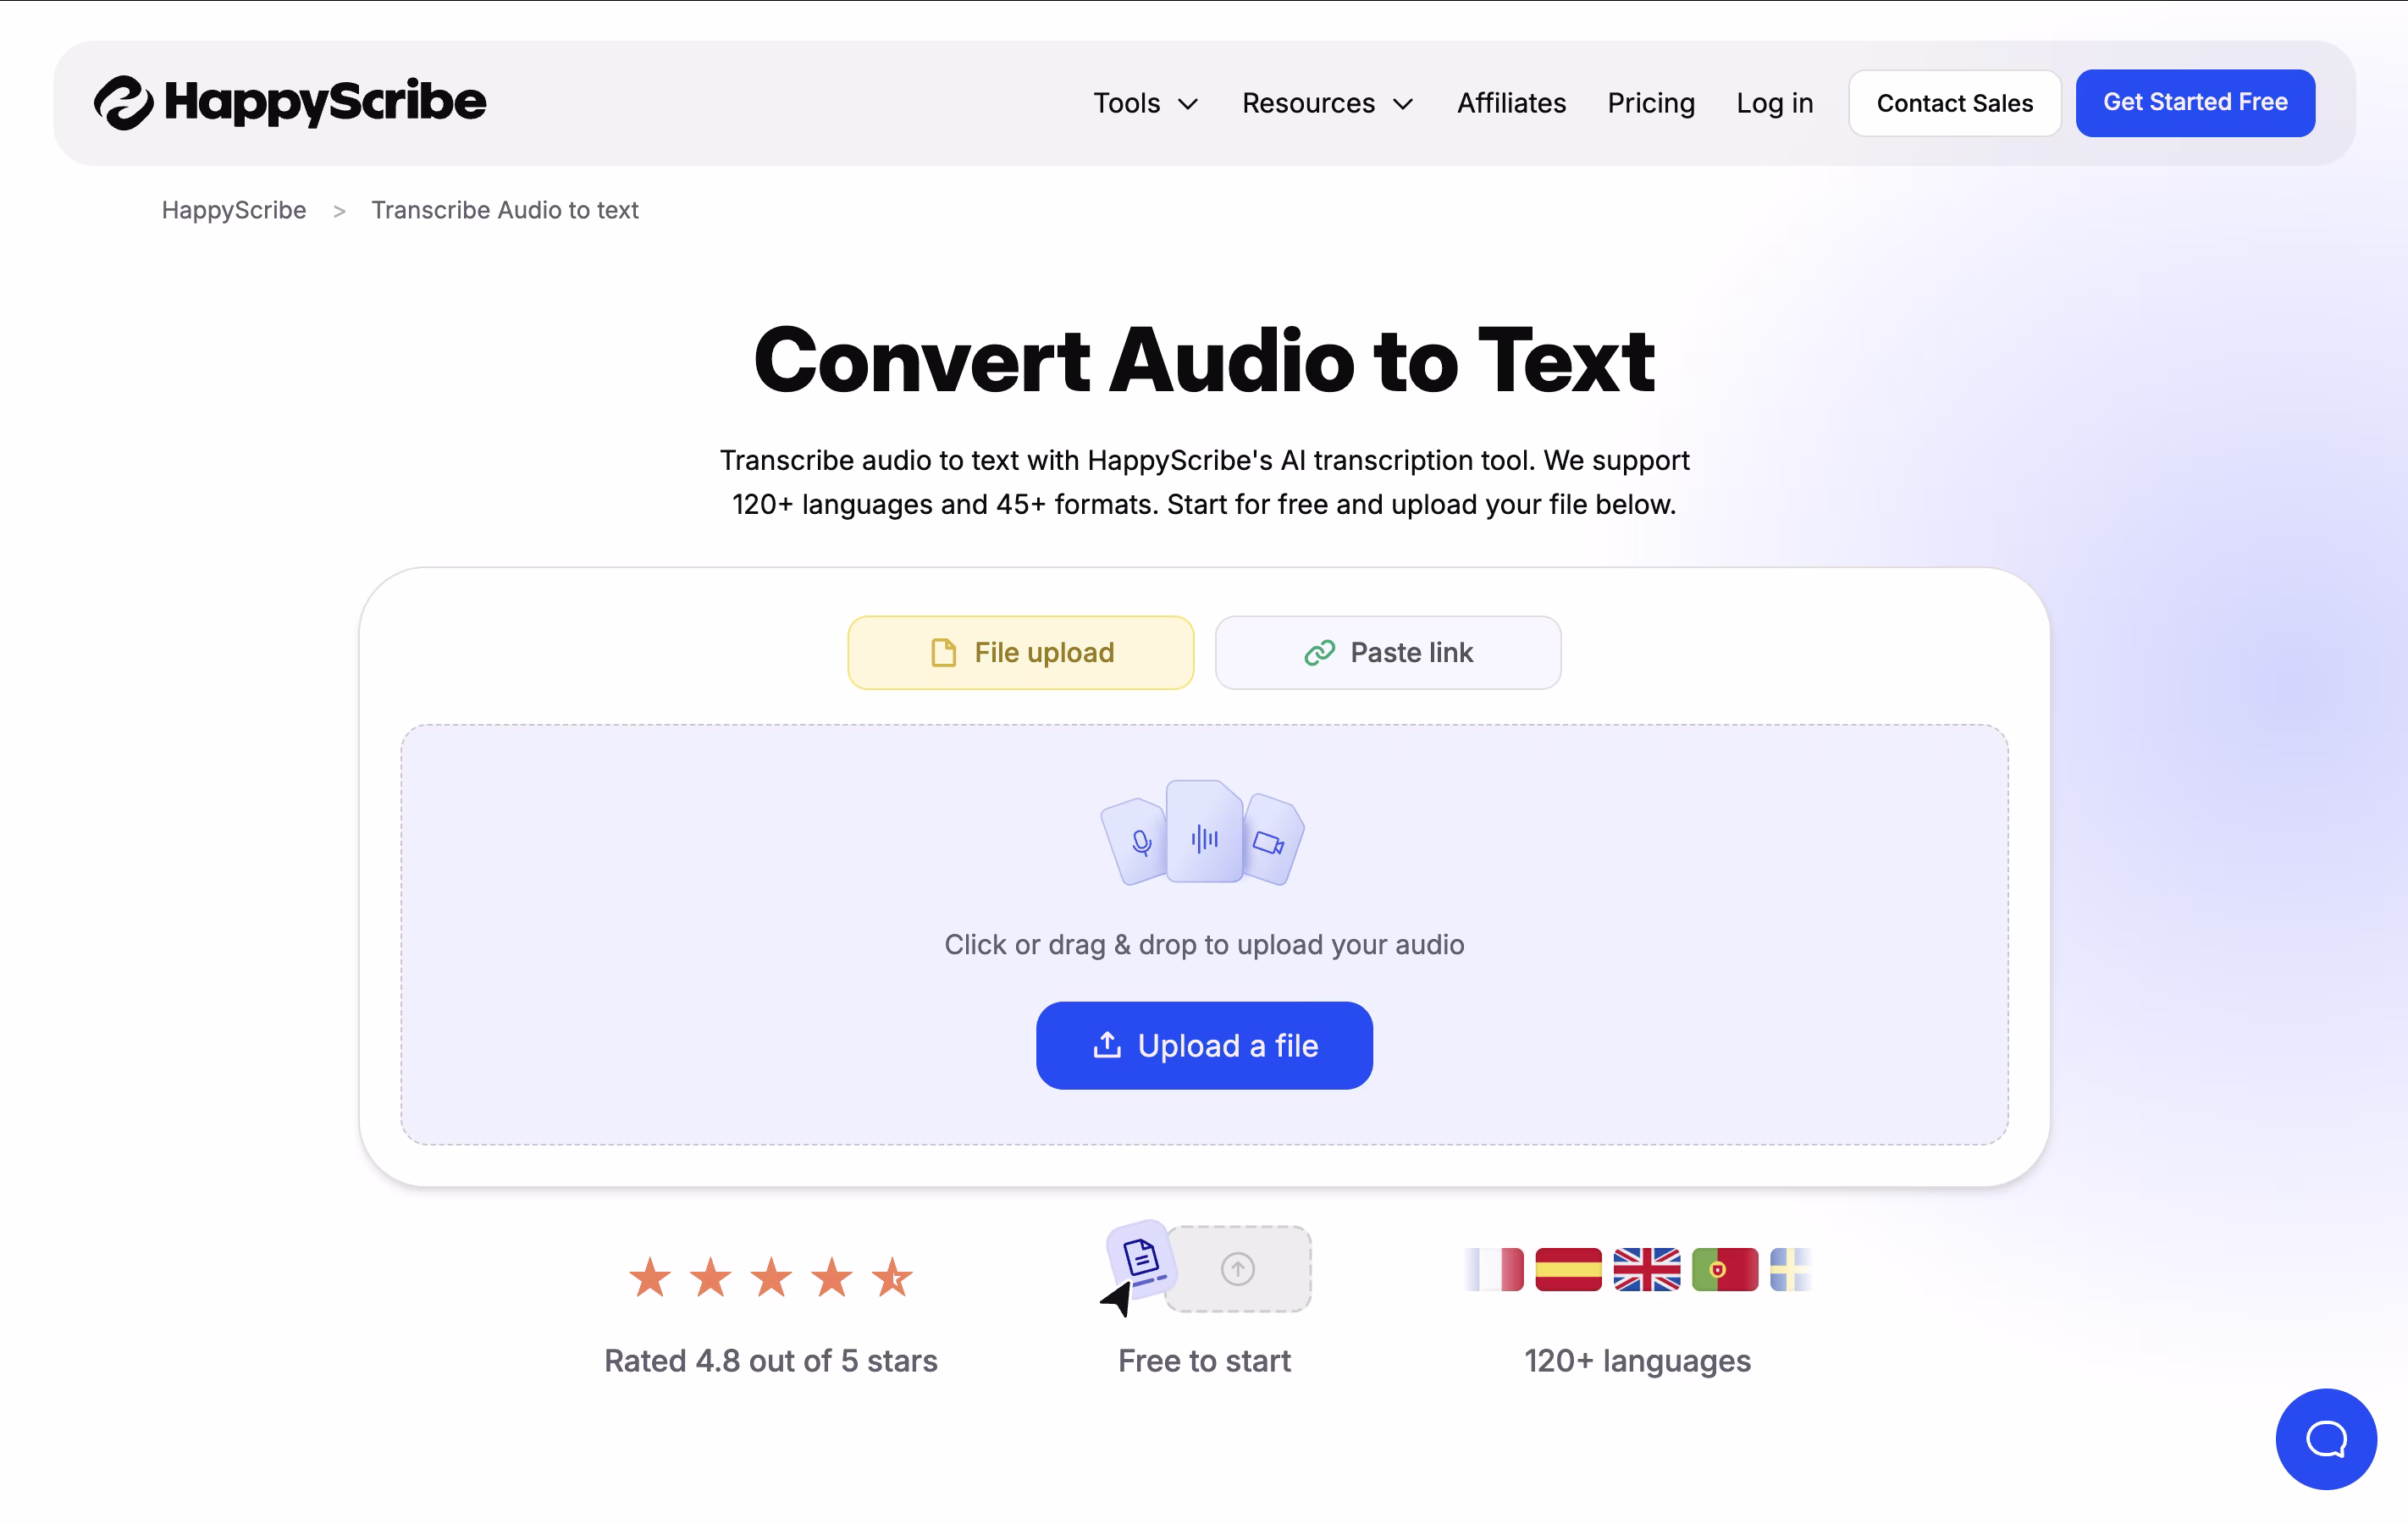Viewport: 2408px width, 1524px height.
Task: Click the HappyScribe logo icon
Action: coord(123,103)
